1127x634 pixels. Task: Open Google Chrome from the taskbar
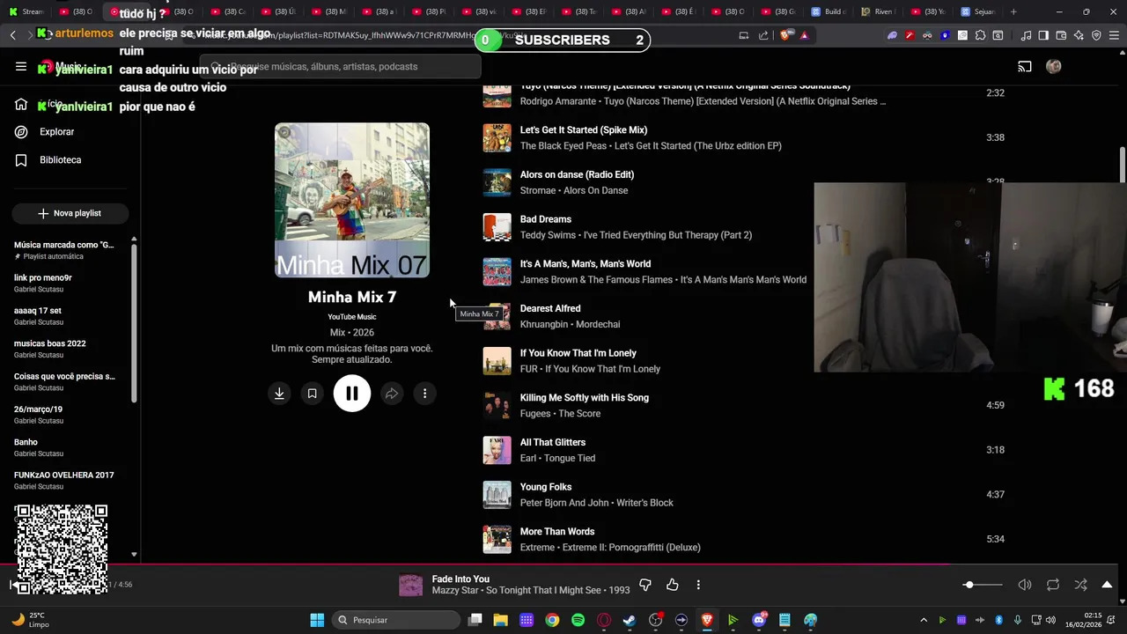tap(552, 620)
